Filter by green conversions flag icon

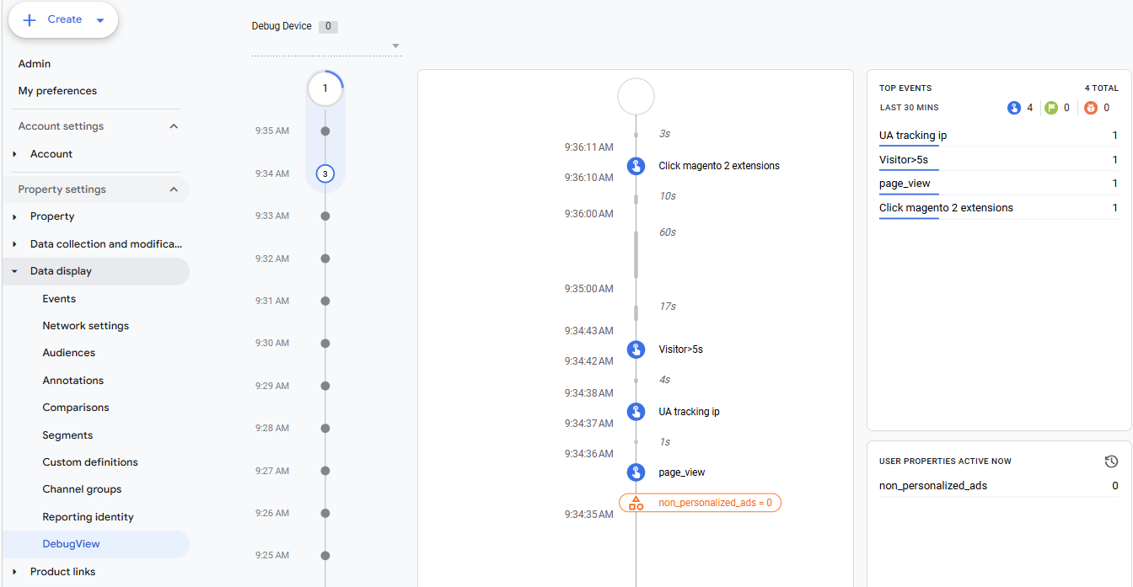pyautogui.click(x=1050, y=108)
